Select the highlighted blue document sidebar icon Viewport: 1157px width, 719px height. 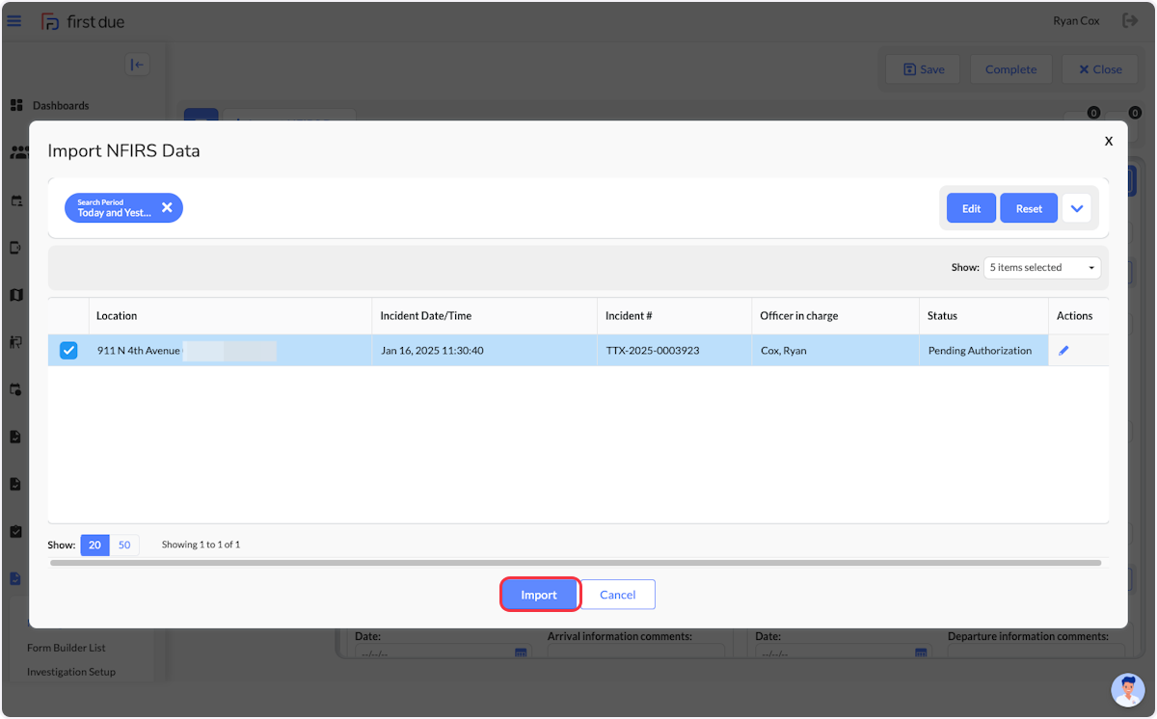click(15, 578)
